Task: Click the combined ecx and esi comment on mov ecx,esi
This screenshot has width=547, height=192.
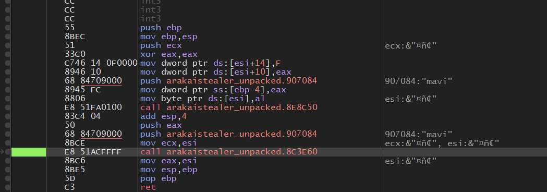Action: point(442,143)
